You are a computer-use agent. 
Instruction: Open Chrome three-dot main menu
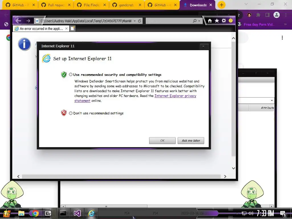point(286,15)
